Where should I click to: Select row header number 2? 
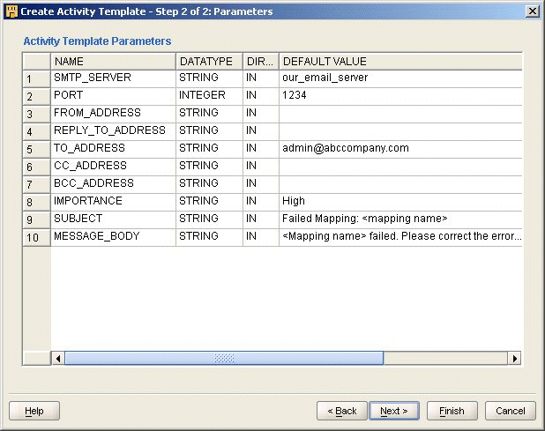click(x=36, y=96)
